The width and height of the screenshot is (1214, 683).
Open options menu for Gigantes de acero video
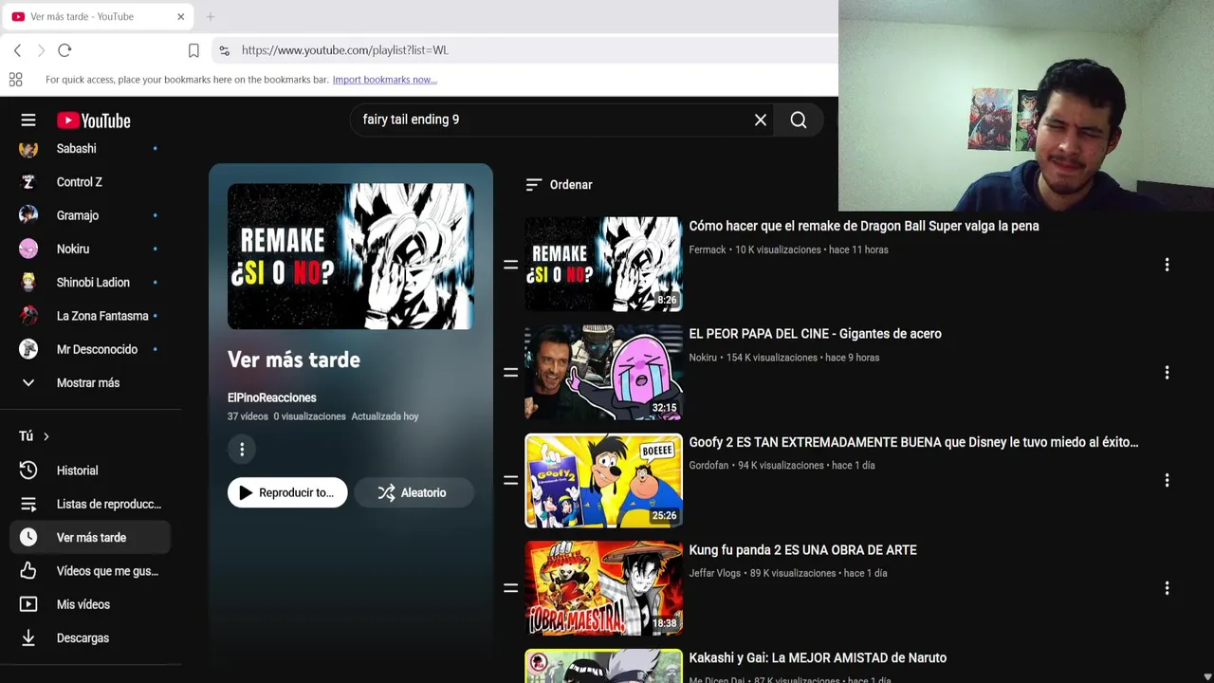[1167, 373]
